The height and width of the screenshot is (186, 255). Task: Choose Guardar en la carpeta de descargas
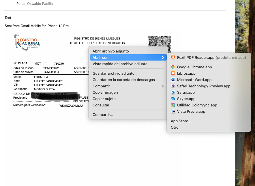pyautogui.click(x=124, y=80)
